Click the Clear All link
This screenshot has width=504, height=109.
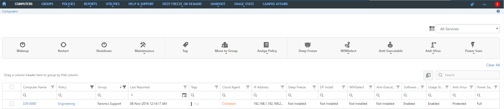coord(493,65)
